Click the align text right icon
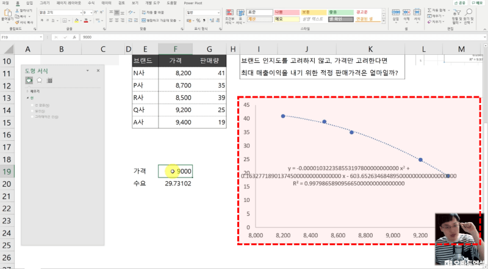 pos(123,21)
